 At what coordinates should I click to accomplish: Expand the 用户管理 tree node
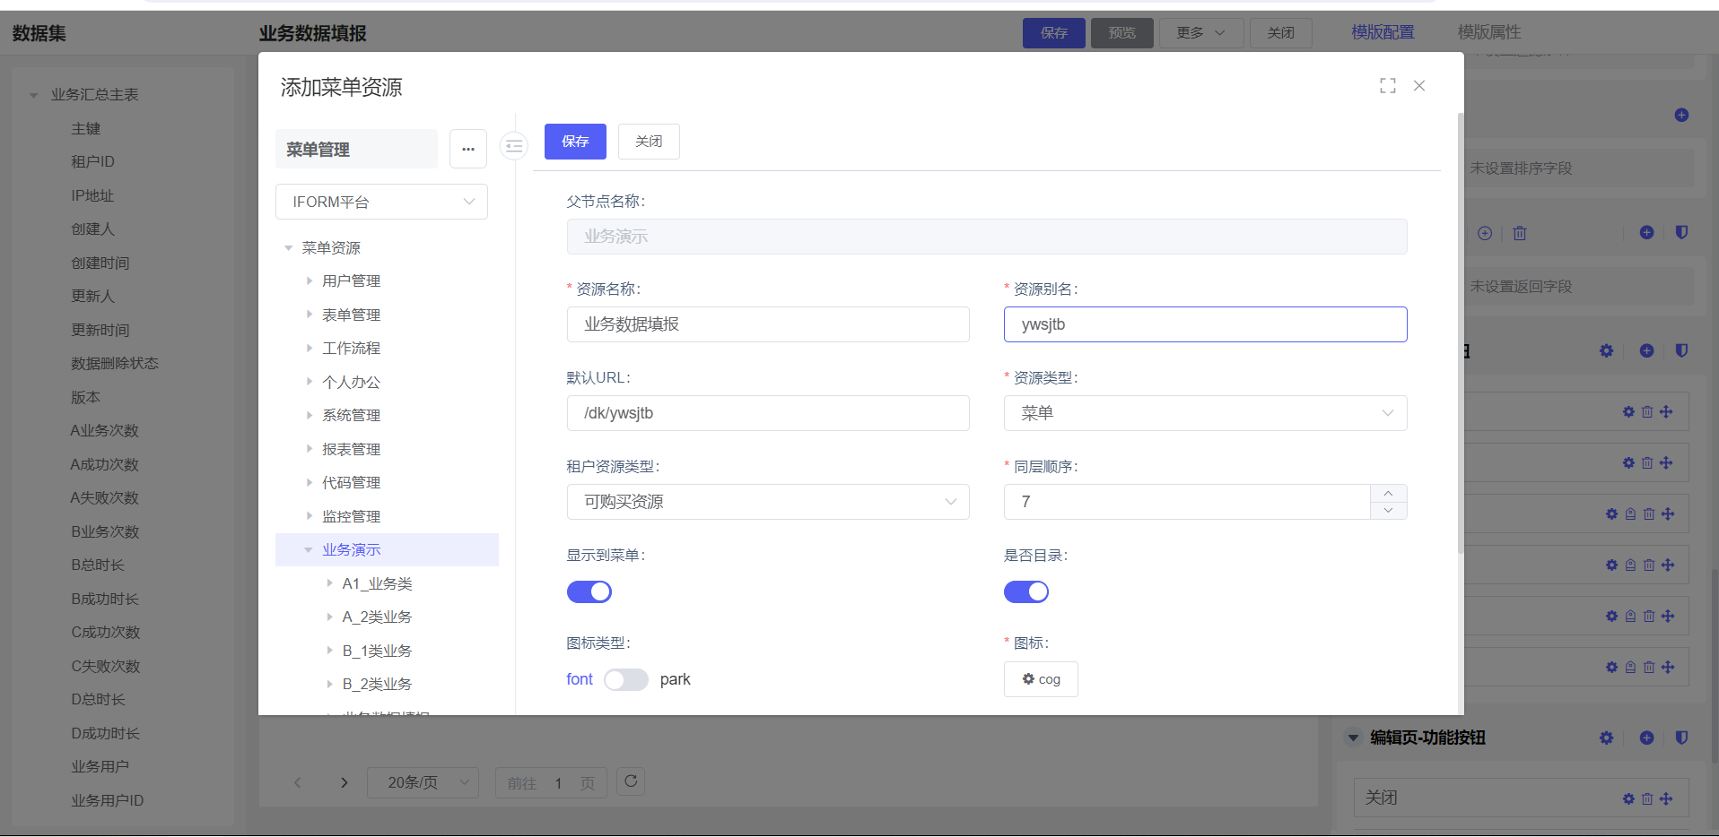(310, 280)
